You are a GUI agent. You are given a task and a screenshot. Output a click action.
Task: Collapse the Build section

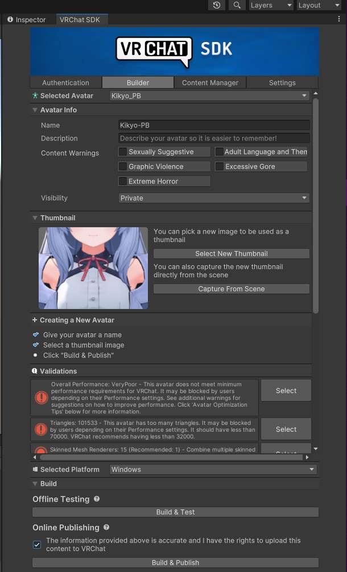tap(35, 484)
